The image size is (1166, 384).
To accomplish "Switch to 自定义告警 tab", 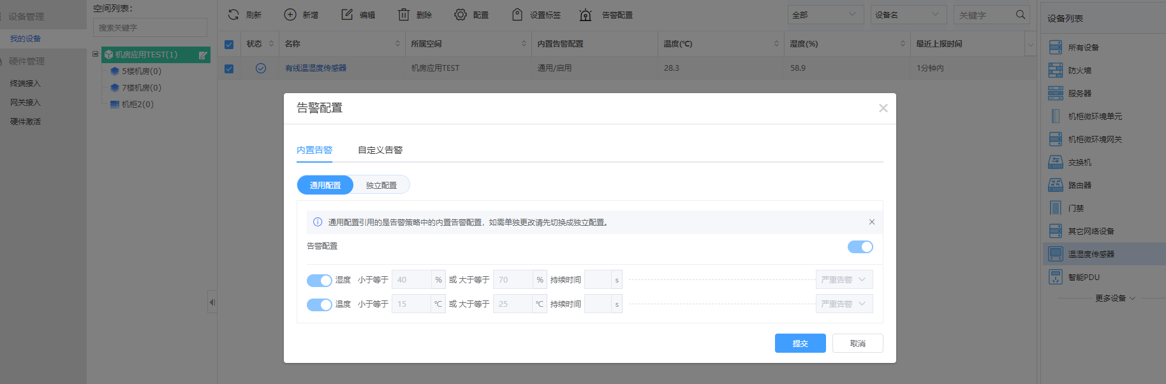I will tap(380, 150).
